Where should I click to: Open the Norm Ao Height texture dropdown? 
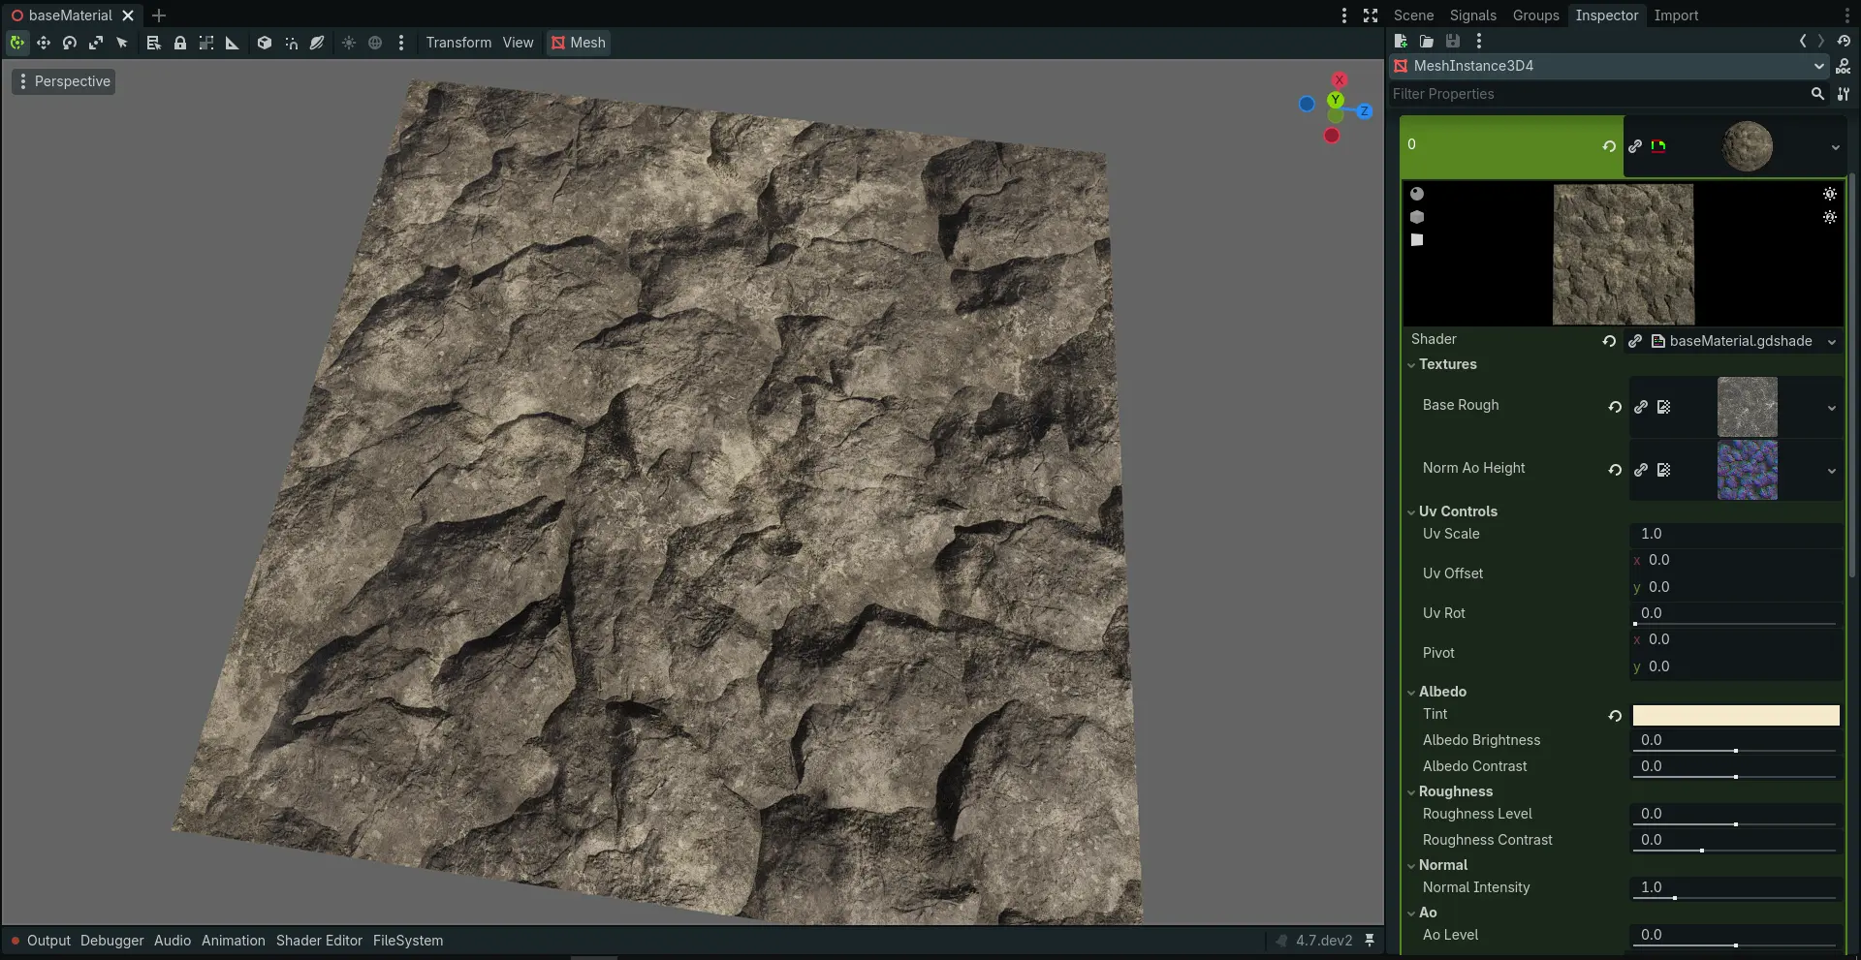pyautogui.click(x=1832, y=471)
